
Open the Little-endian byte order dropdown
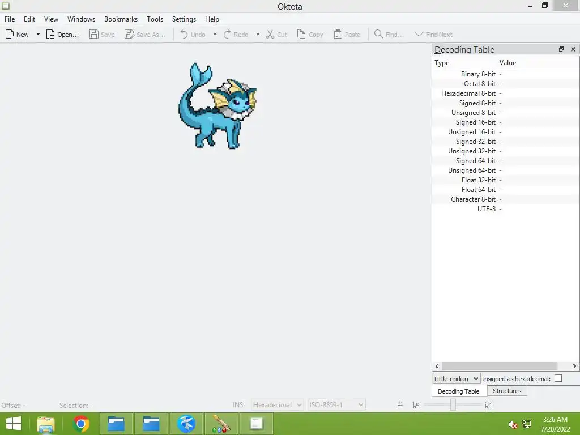pos(457,379)
